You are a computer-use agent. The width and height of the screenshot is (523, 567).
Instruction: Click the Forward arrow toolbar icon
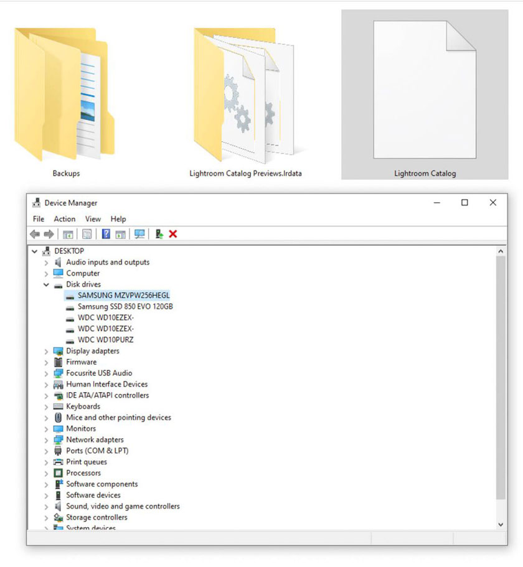click(x=49, y=234)
